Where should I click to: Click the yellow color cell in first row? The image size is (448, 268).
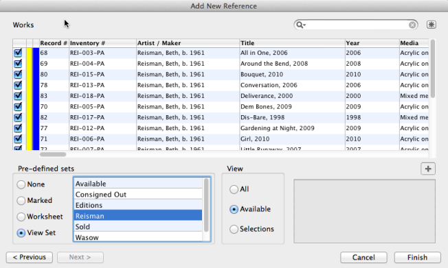click(x=29, y=53)
